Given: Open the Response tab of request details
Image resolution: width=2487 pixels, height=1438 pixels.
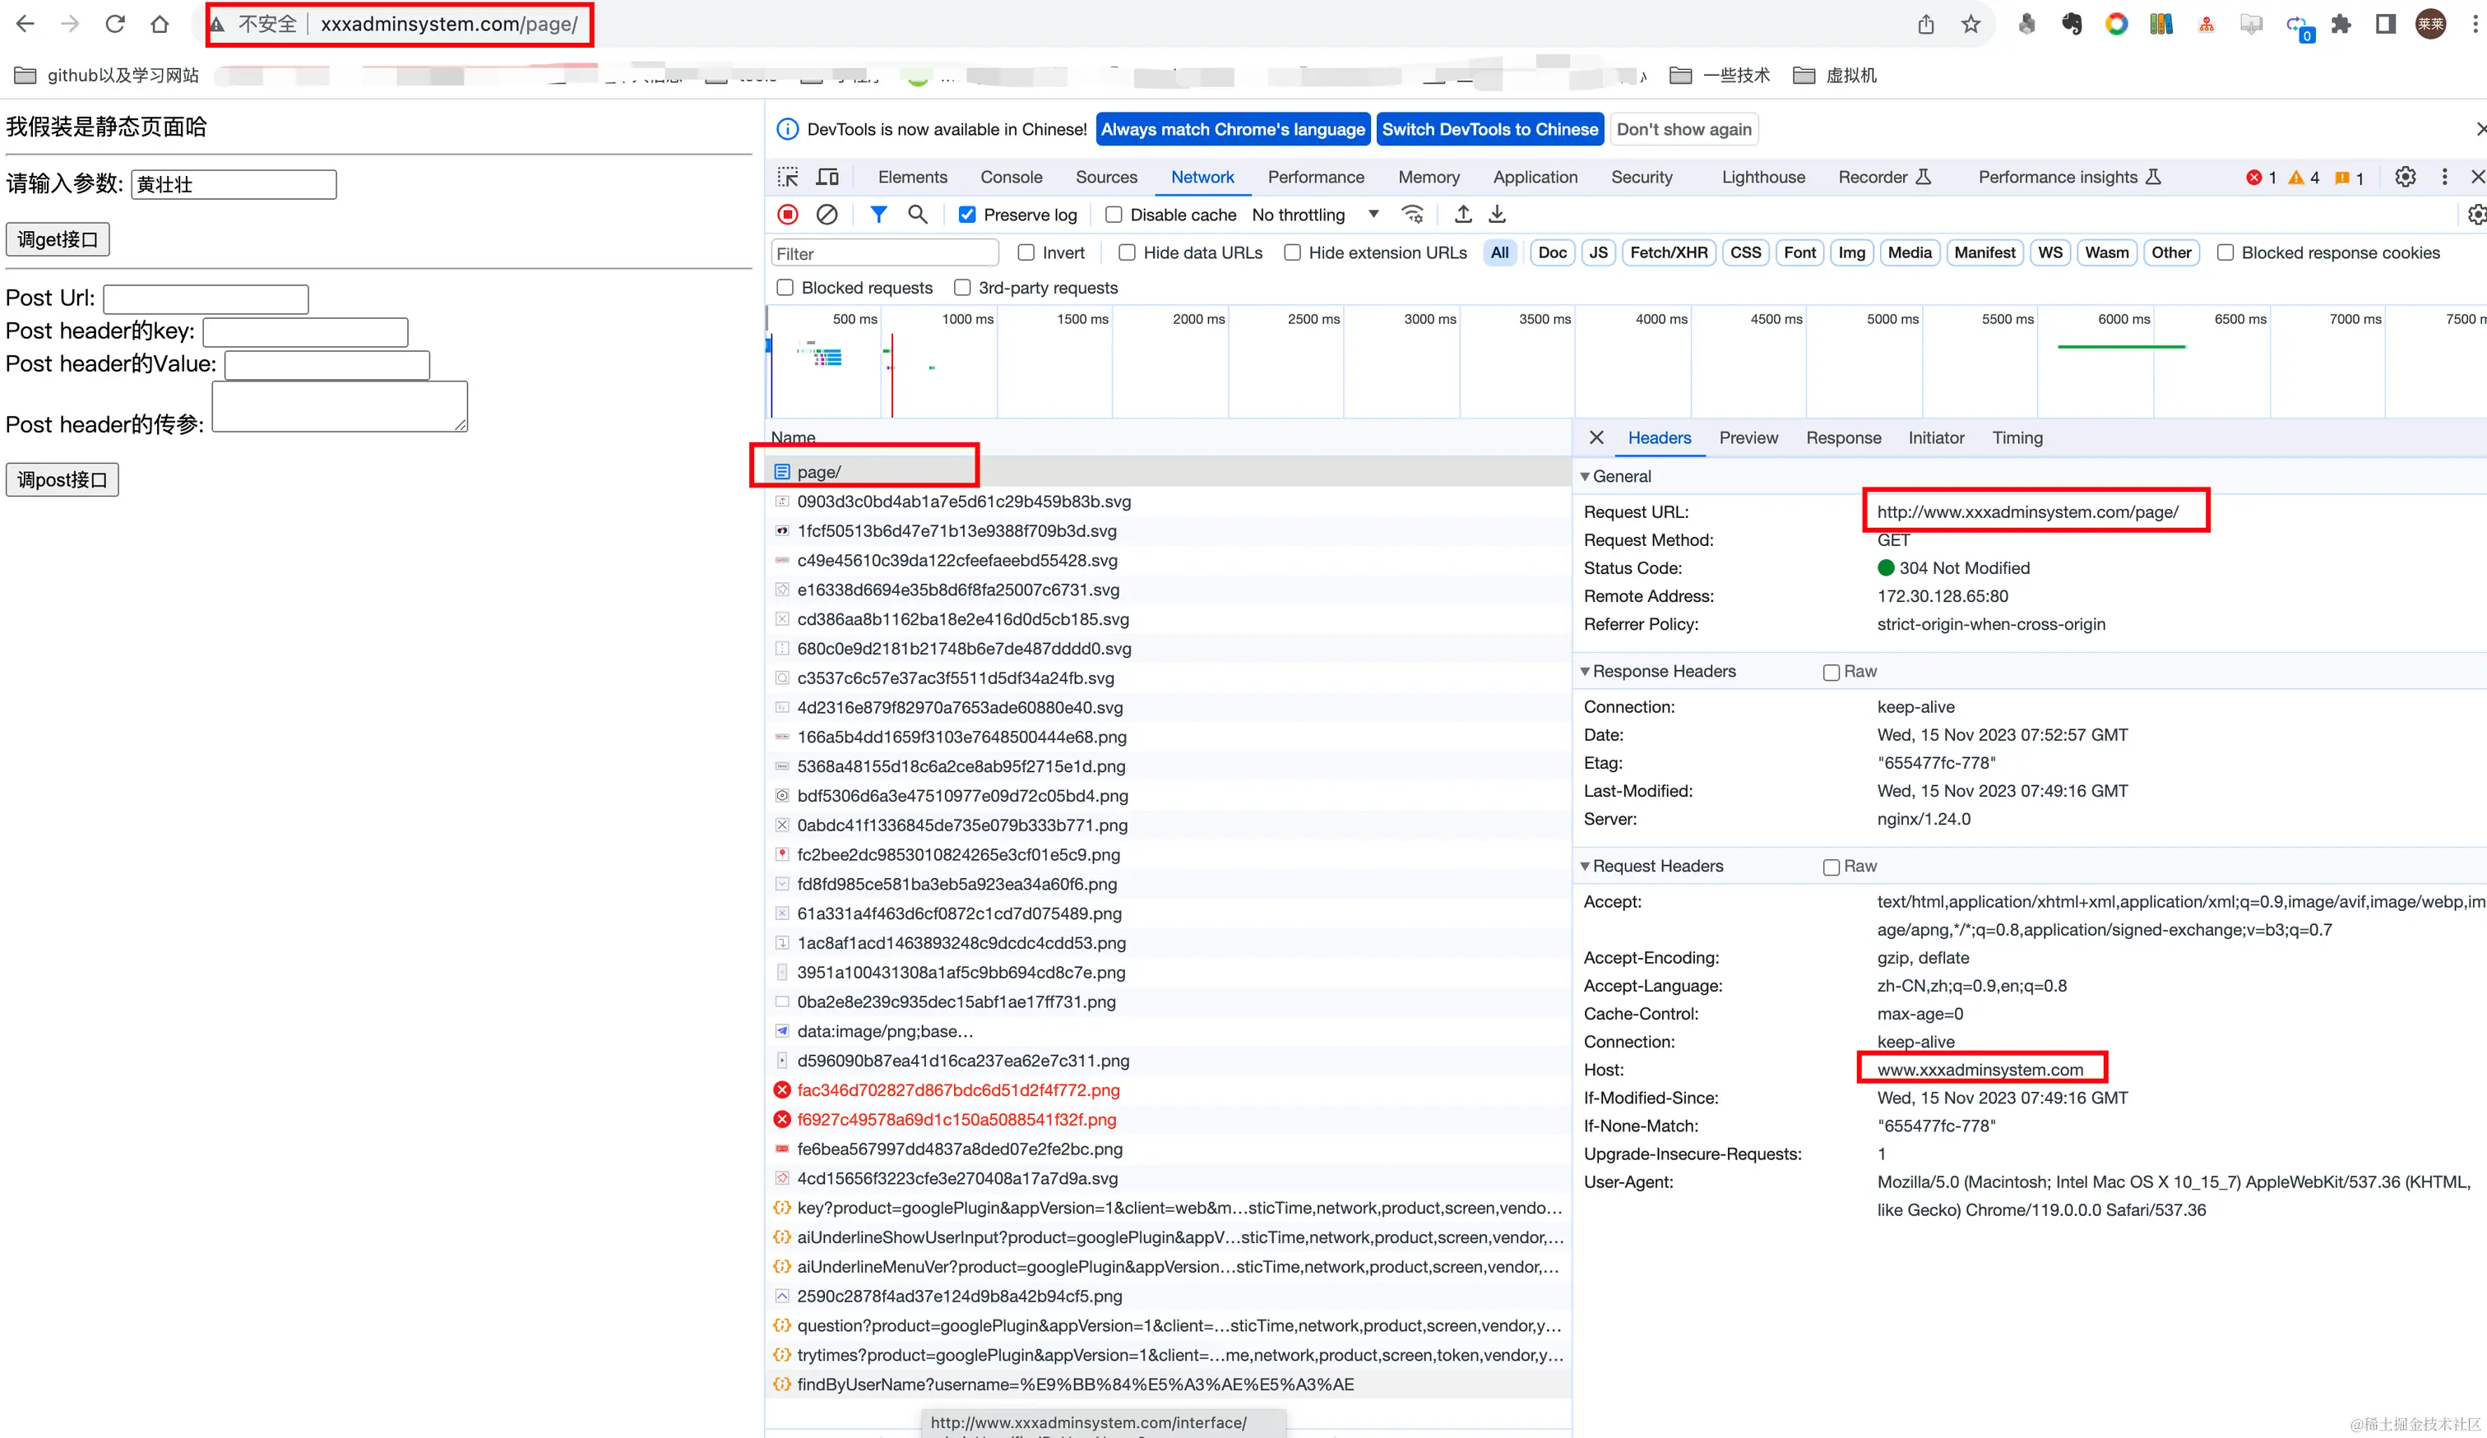Looking at the screenshot, I should click(x=1842, y=438).
